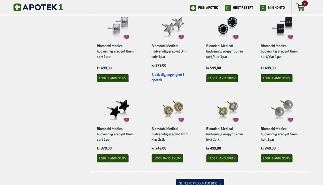Click the Hent Resept document icon
Screen dimensions: 323x185
[x=228, y=8]
